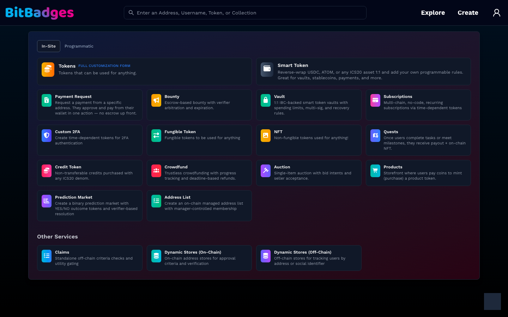Click the Claims list icon
The image size is (508, 317).
point(47,256)
